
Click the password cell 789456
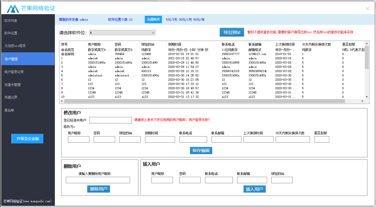pyautogui.click(x=119, y=54)
